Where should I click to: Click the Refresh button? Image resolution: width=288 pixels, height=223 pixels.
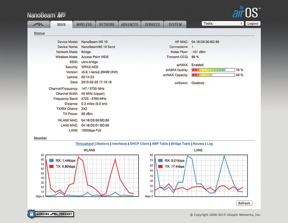pos(244,203)
